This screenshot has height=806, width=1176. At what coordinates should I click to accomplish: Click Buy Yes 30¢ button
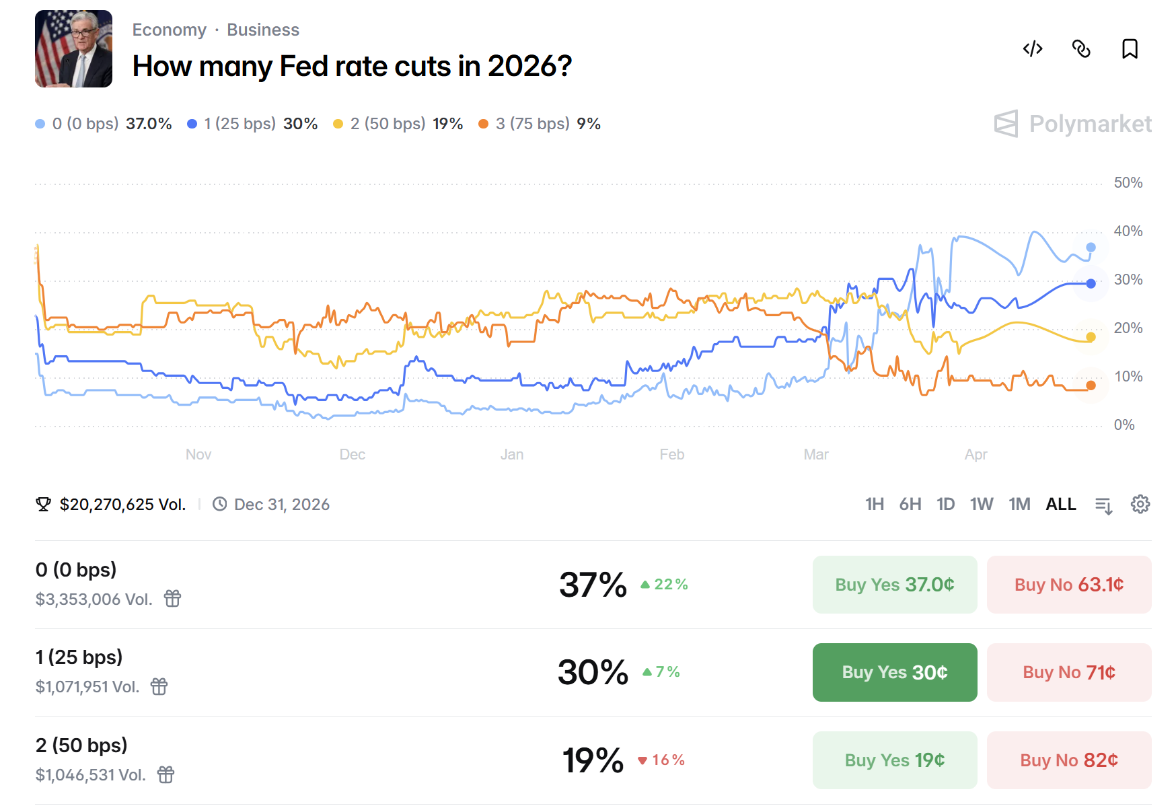[895, 673]
